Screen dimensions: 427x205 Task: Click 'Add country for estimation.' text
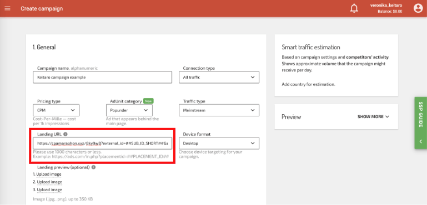pos(308,84)
